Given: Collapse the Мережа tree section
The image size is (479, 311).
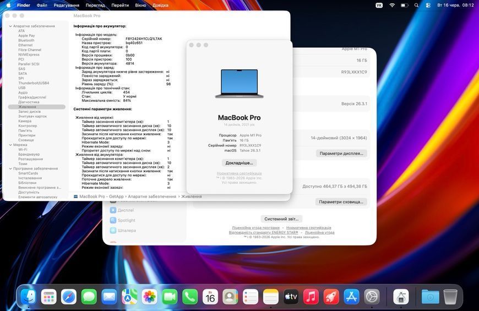Looking at the screenshot, I should click(x=10, y=145).
